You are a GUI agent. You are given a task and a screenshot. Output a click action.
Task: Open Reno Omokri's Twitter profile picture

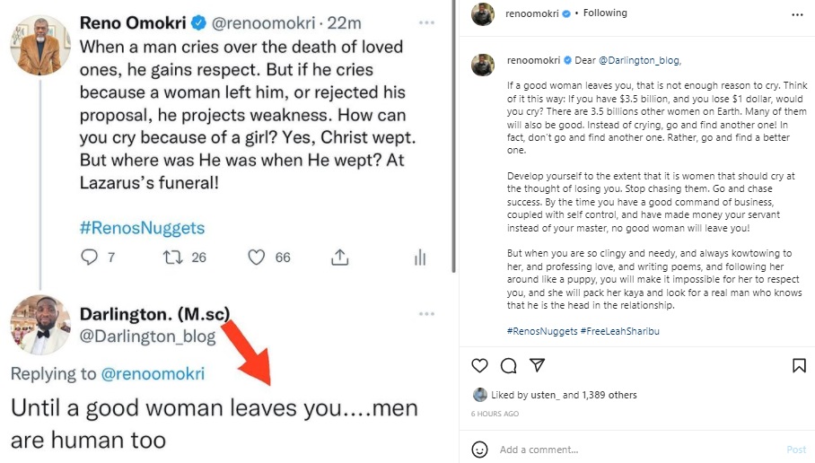[40, 44]
